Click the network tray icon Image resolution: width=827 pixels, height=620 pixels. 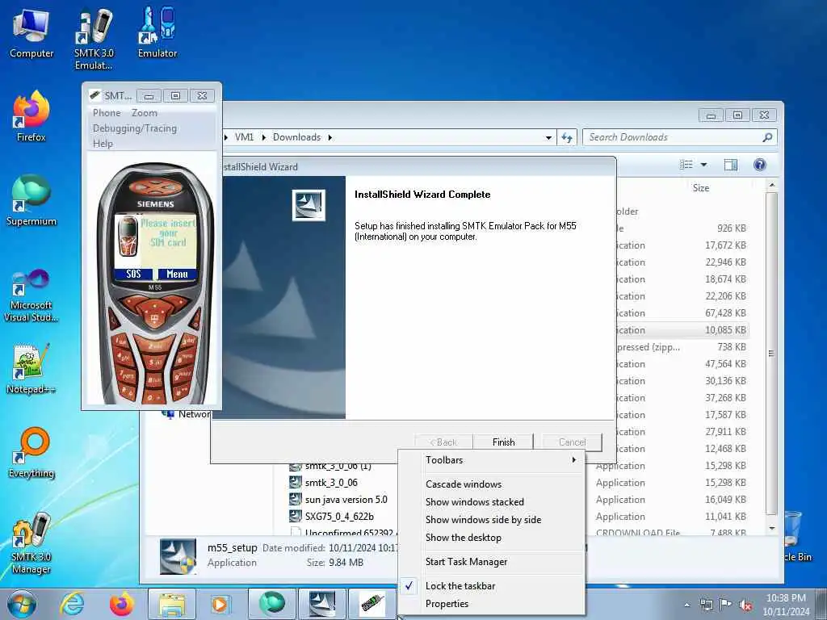click(x=706, y=605)
